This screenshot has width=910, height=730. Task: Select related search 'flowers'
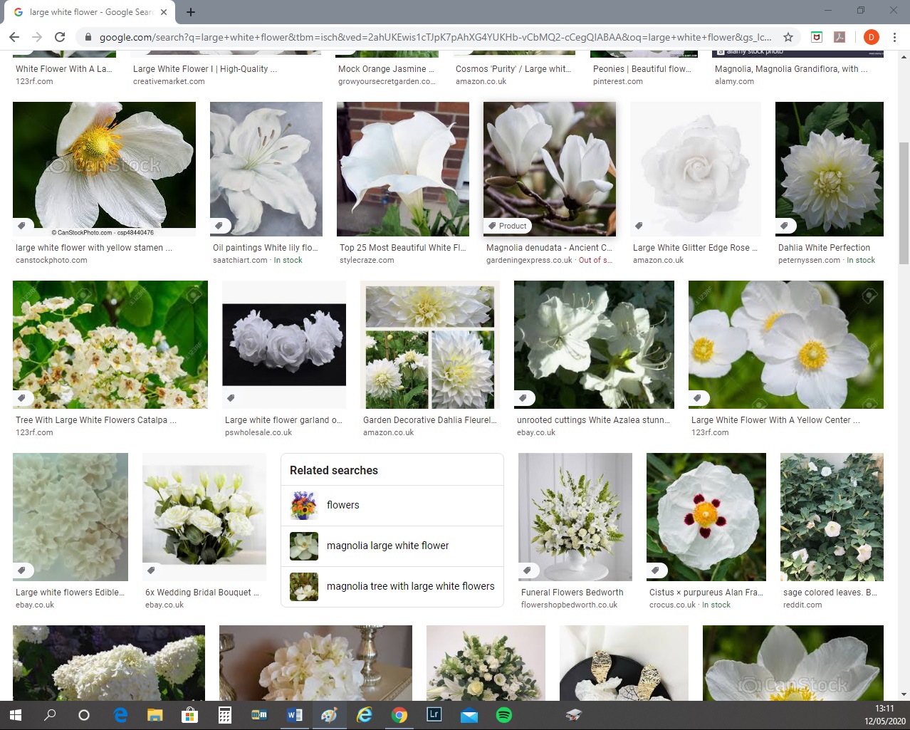[342, 505]
